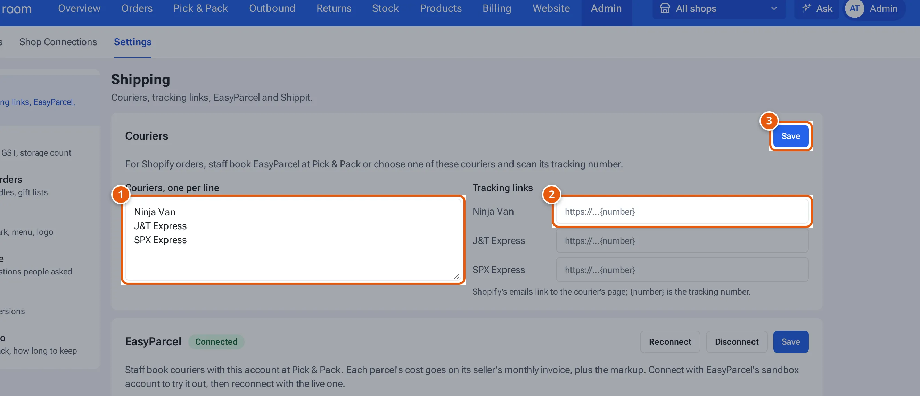Select the Settings tab
This screenshot has height=396, width=920.
(132, 42)
